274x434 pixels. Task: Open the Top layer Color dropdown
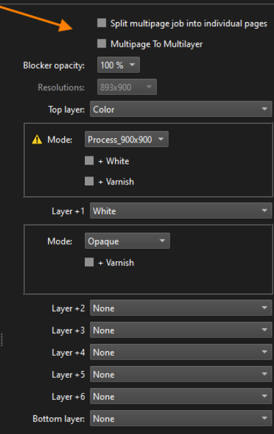click(x=181, y=109)
